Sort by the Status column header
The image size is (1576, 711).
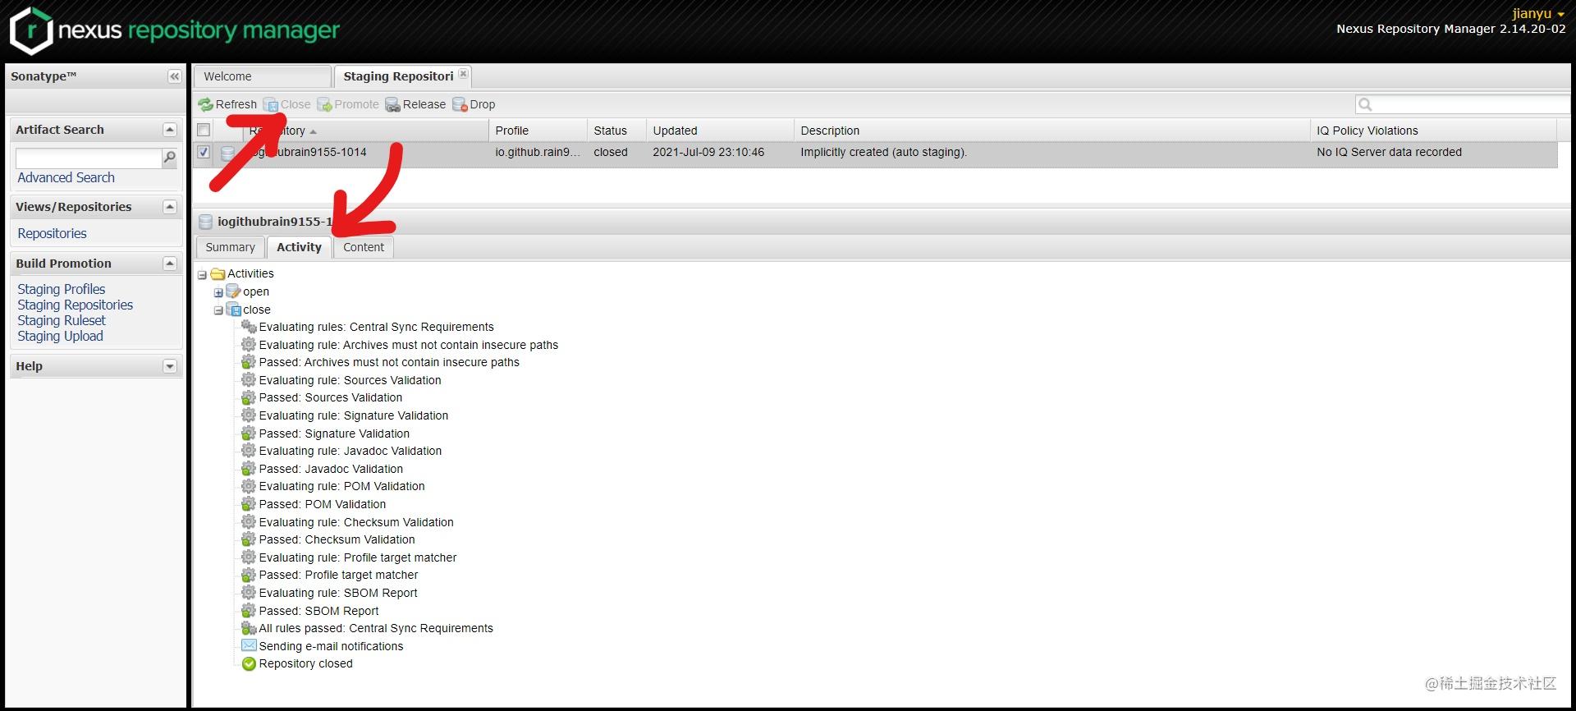(x=616, y=131)
